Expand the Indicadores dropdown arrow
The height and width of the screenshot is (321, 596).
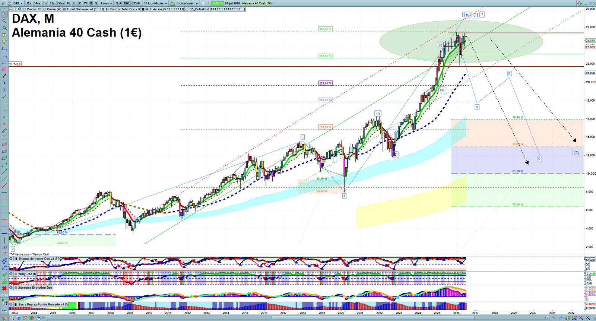197,3
